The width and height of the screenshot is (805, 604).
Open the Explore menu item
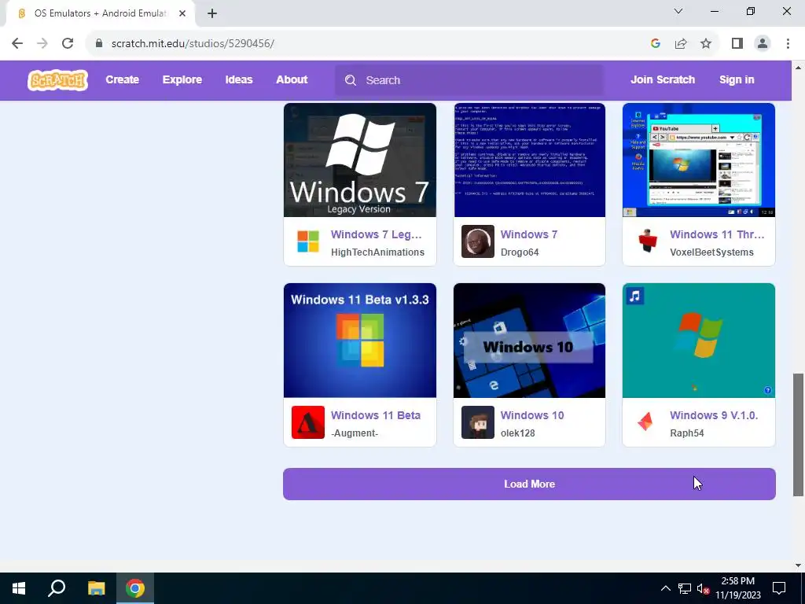[182, 79]
